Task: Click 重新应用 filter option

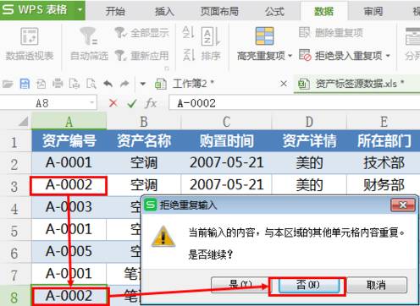Action: 142,56
